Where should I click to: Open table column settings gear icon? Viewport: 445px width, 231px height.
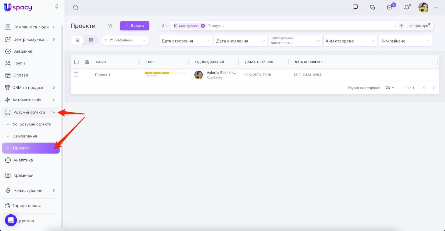[87, 62]
